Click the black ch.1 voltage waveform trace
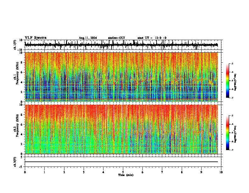Screen dimensions: 249x193 click(x=121, y=45)
